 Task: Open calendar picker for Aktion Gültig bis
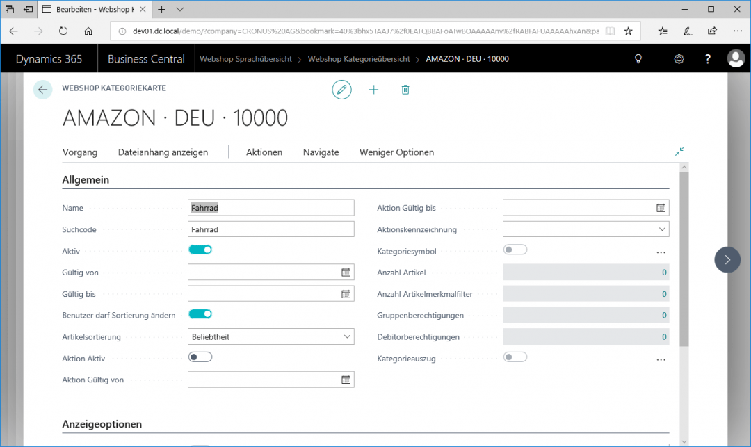point(661,208)
